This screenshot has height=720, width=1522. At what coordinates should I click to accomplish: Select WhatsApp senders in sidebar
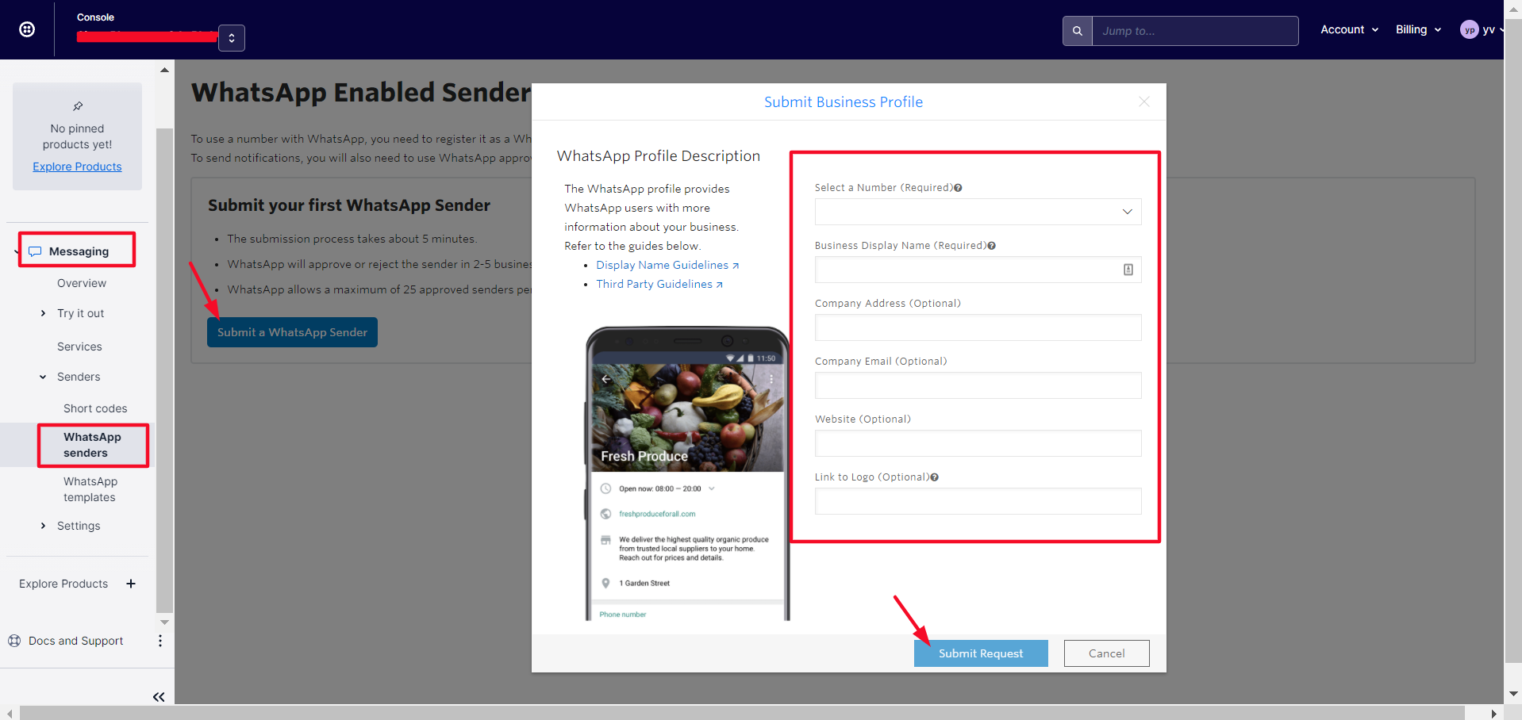93,445
